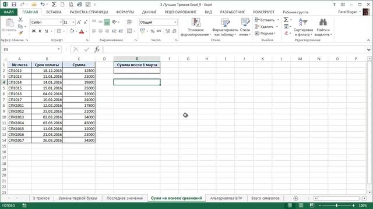Open the borders dropdown arrow
The width and height of the screenshot is (373, 209).
click(x=64, y=31)
